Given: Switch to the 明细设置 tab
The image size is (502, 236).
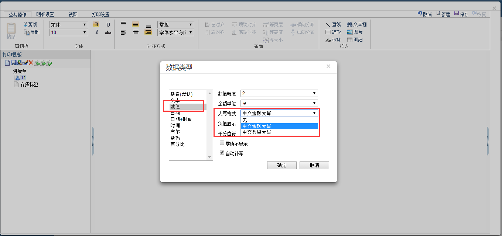Looking at the screenshot, I should 45,14.
